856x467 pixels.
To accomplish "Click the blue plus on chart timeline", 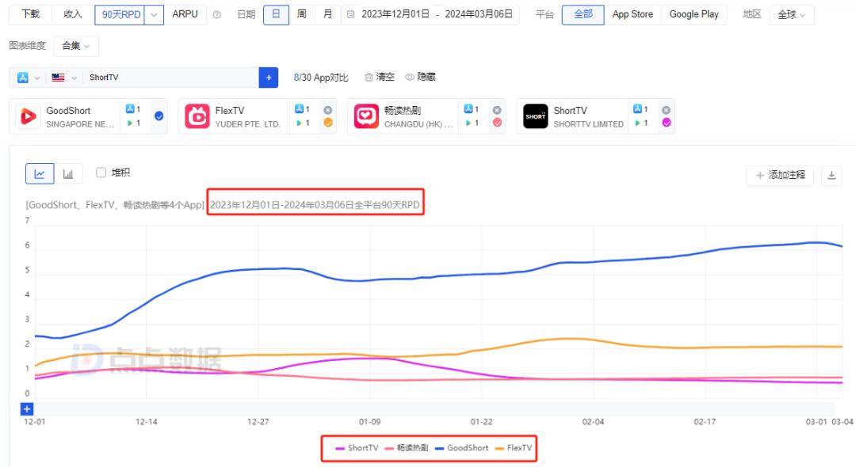I will coord(27,408).
